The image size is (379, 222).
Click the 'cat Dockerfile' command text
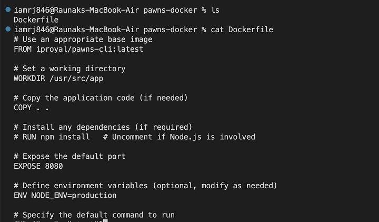point(242,30)
